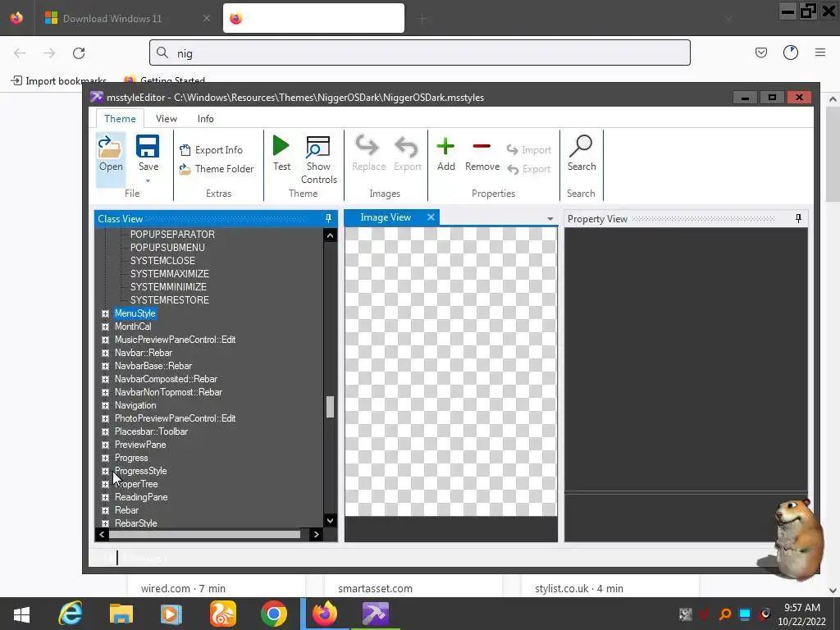Click Class View vertical scrollbar thumb

tap(330, 407)
